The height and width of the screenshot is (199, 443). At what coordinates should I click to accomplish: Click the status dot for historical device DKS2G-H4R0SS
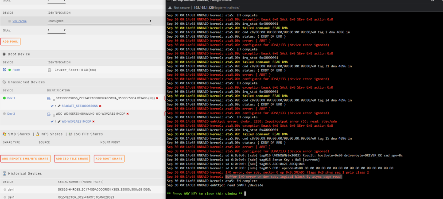(5, 190)
